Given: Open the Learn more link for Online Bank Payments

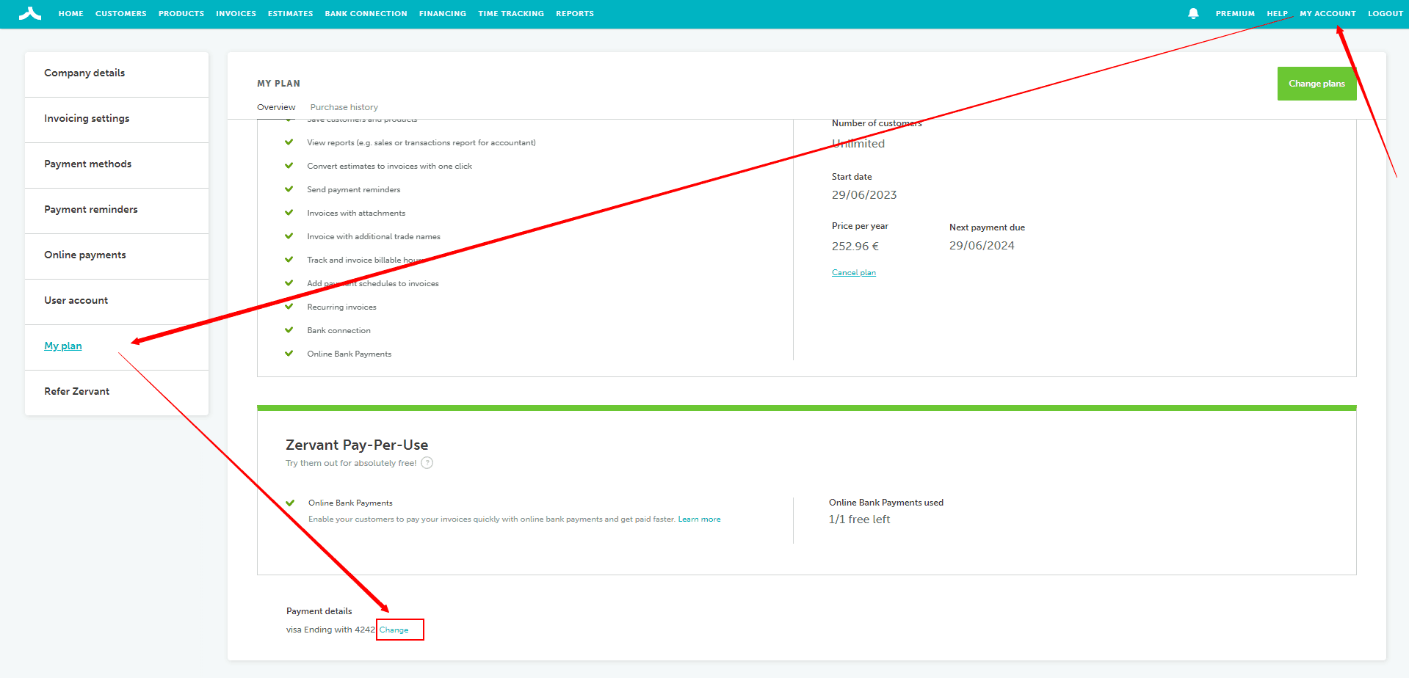Looking at the screenshot, I should click(699, 520).
